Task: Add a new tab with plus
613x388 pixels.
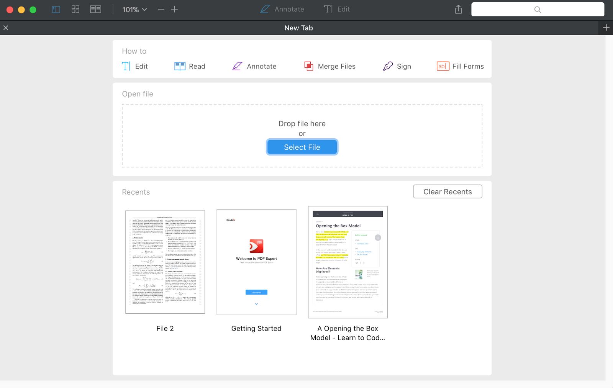Action: pyautogui.click(x=606, y=28)
